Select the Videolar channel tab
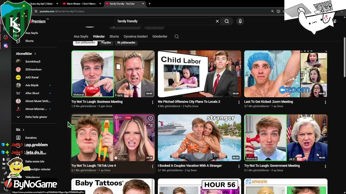 (99, 36)
